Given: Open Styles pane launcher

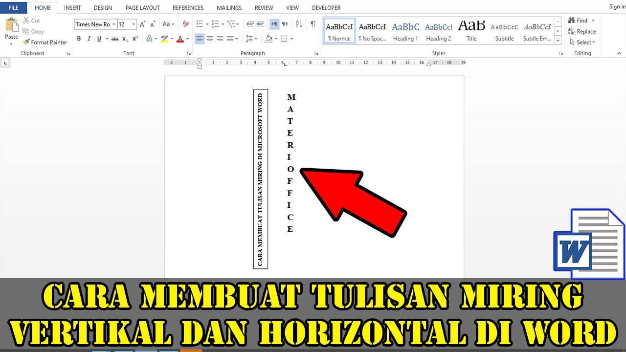Looking at the screenshot, I should [560, 53].
